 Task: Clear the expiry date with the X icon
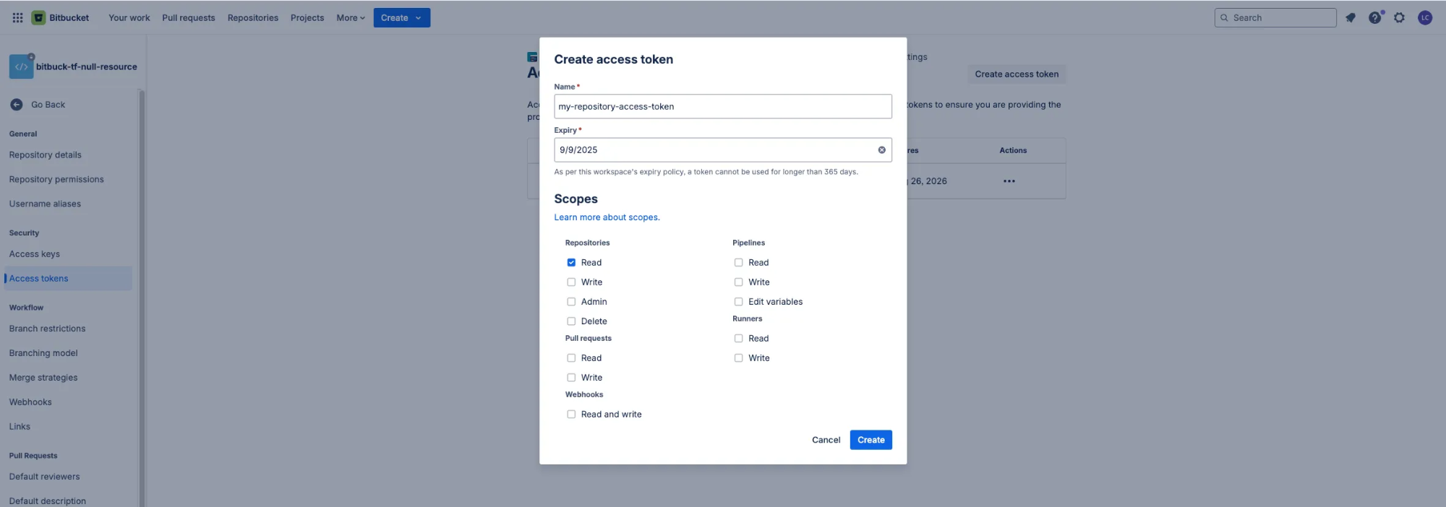[x=881, y=149]
